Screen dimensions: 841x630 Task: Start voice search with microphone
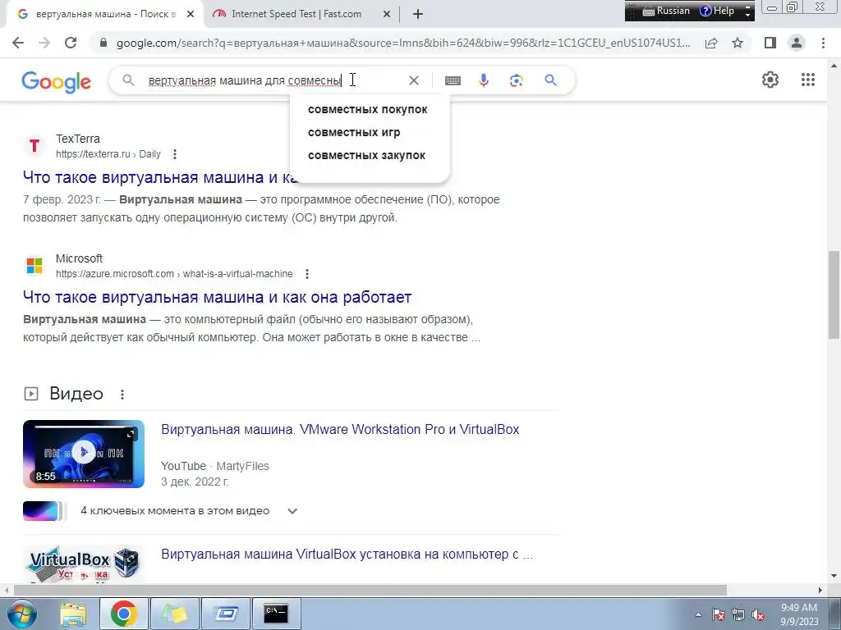[483, 80]
